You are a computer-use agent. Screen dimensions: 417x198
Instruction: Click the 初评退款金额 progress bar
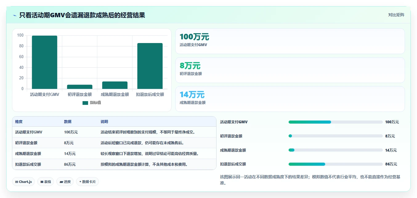click(x=336, y=136)
